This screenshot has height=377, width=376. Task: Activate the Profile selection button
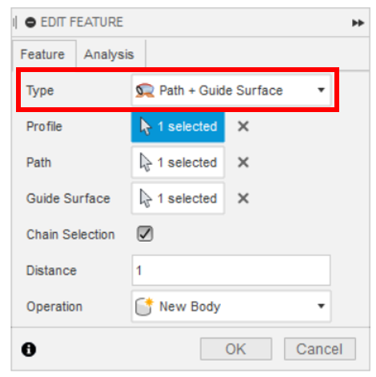[178, 126]
